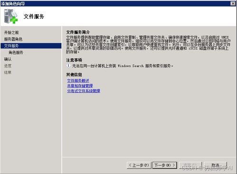Viewport: 237px width, 174px height.
Task: Click the Windows Search note text
Action: (x=123, y=66)
